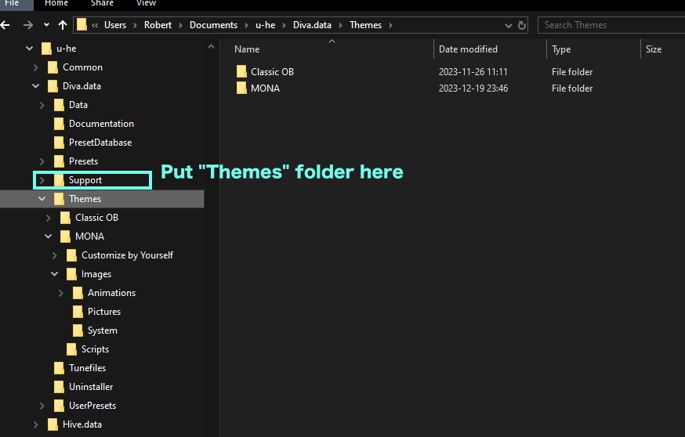685x437 pixels.
Task: Select Diva.data in the address path
Action: click(312, 25)
